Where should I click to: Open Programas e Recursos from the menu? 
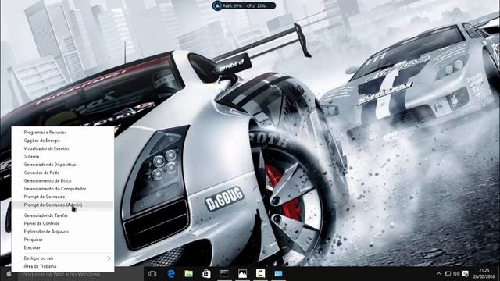click(62, 132)
